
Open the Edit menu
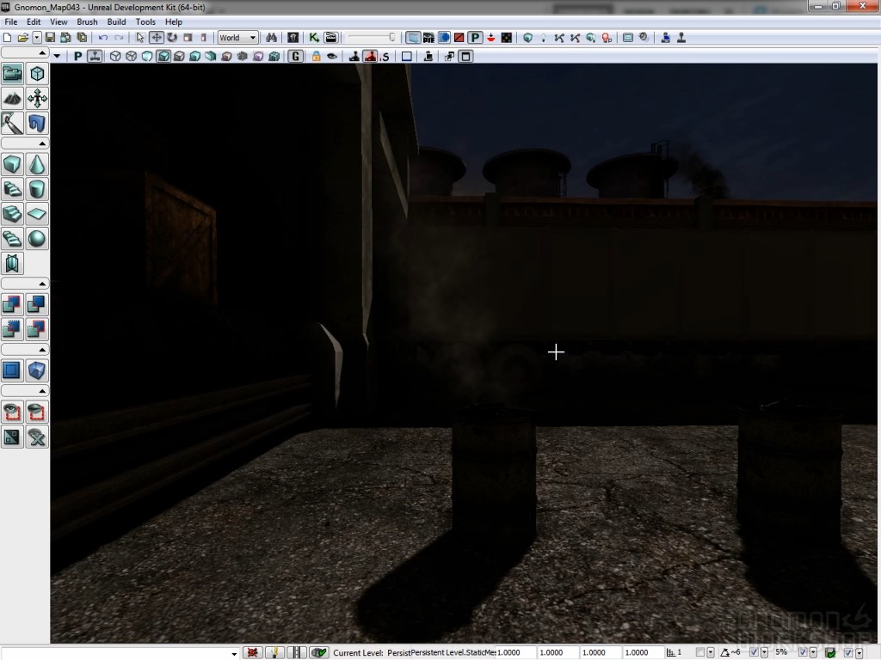click(34, 21)
